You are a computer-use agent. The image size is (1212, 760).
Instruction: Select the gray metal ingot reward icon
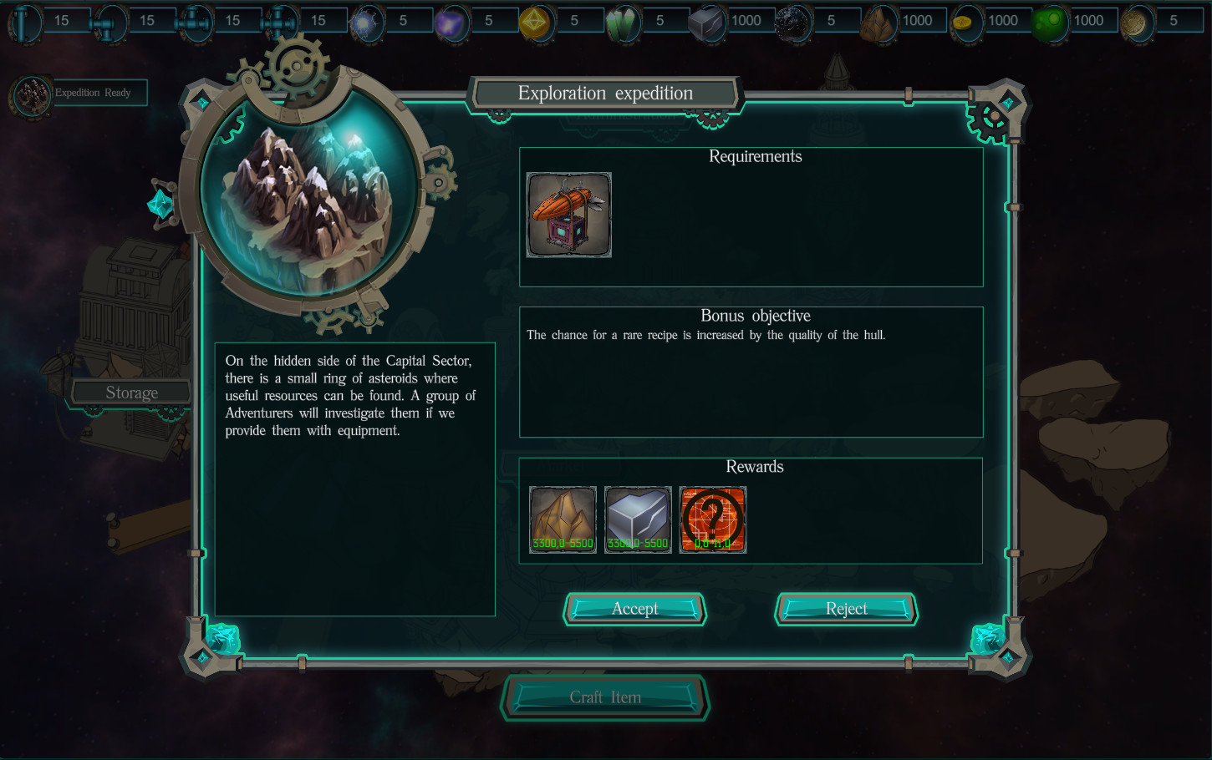[638, 519]
